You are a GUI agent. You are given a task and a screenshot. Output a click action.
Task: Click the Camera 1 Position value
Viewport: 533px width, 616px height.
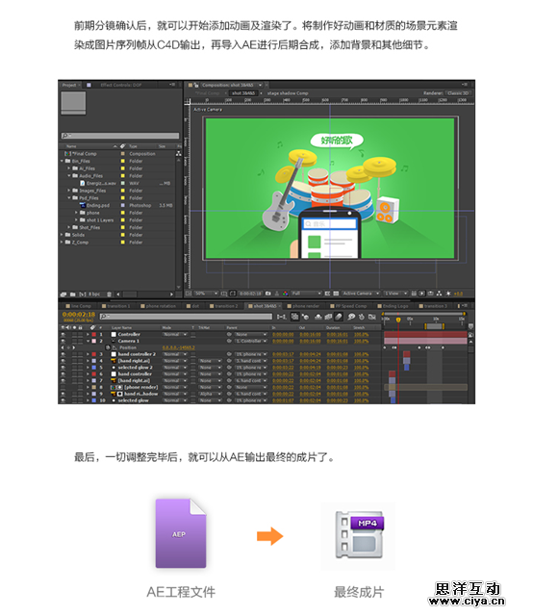(x=179, y=347)
